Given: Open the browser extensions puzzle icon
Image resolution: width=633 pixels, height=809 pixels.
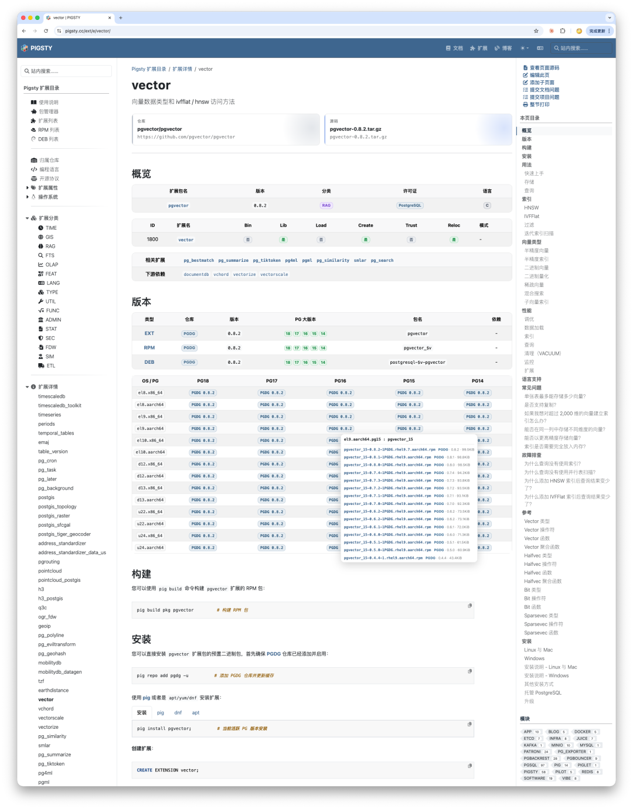Looking at the screenshot, I should (x=563, y=31).
